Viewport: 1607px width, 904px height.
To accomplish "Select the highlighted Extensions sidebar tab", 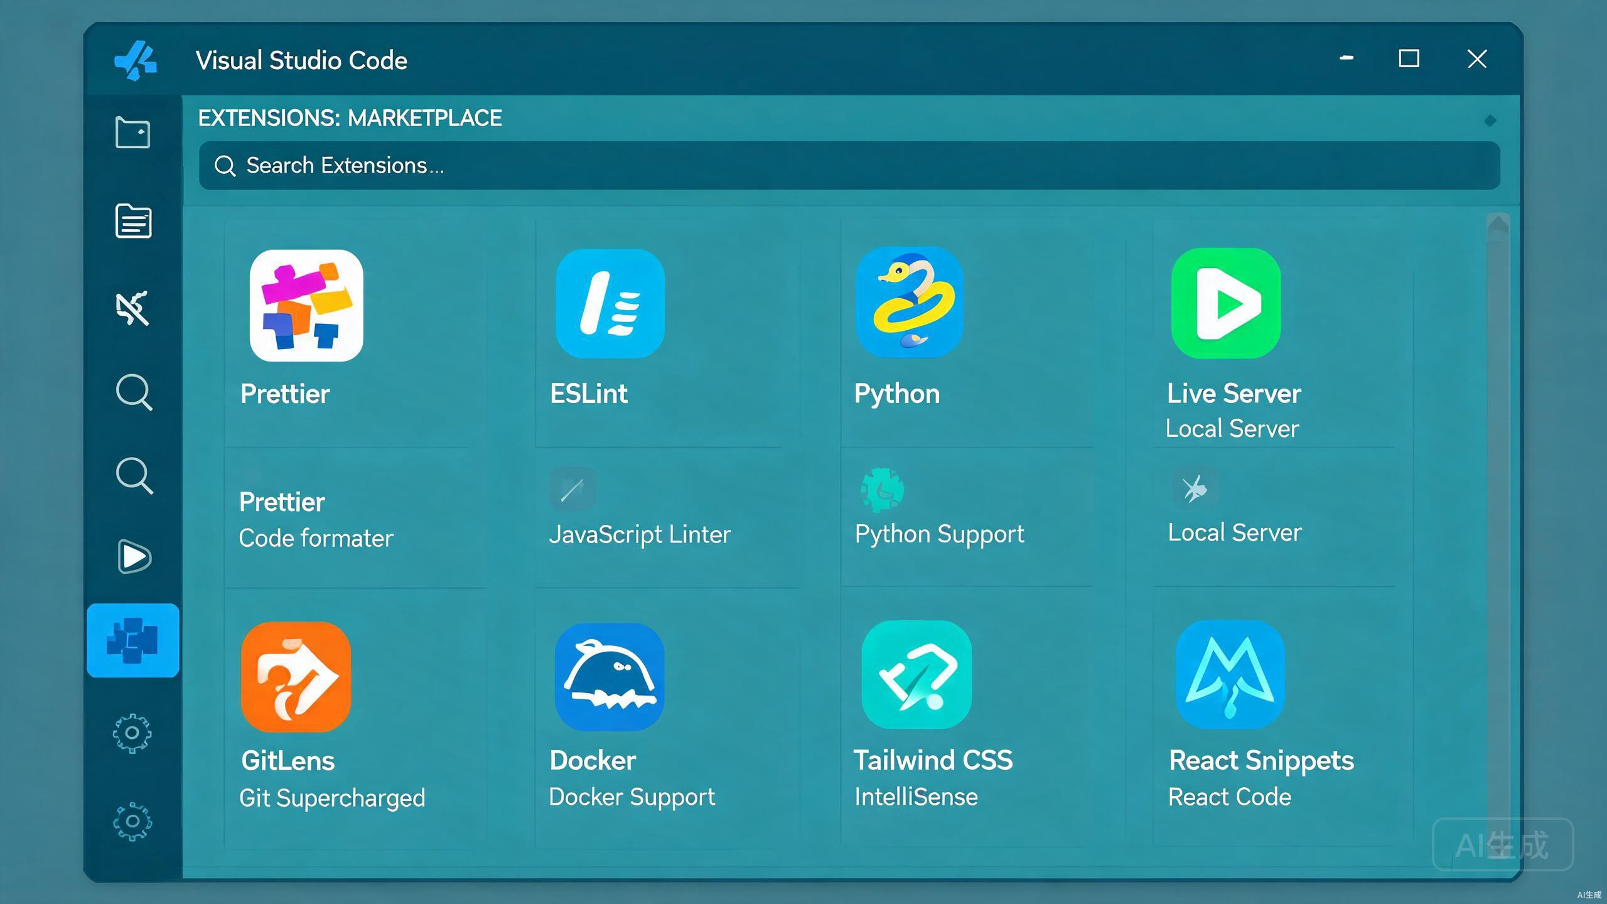I will click(x=133, y=640).
